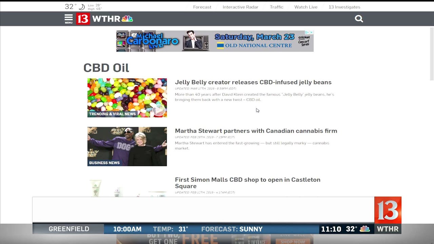Click the moon weather icon
This screenshot has height=244, width=434.
click(x=81, y=7)
